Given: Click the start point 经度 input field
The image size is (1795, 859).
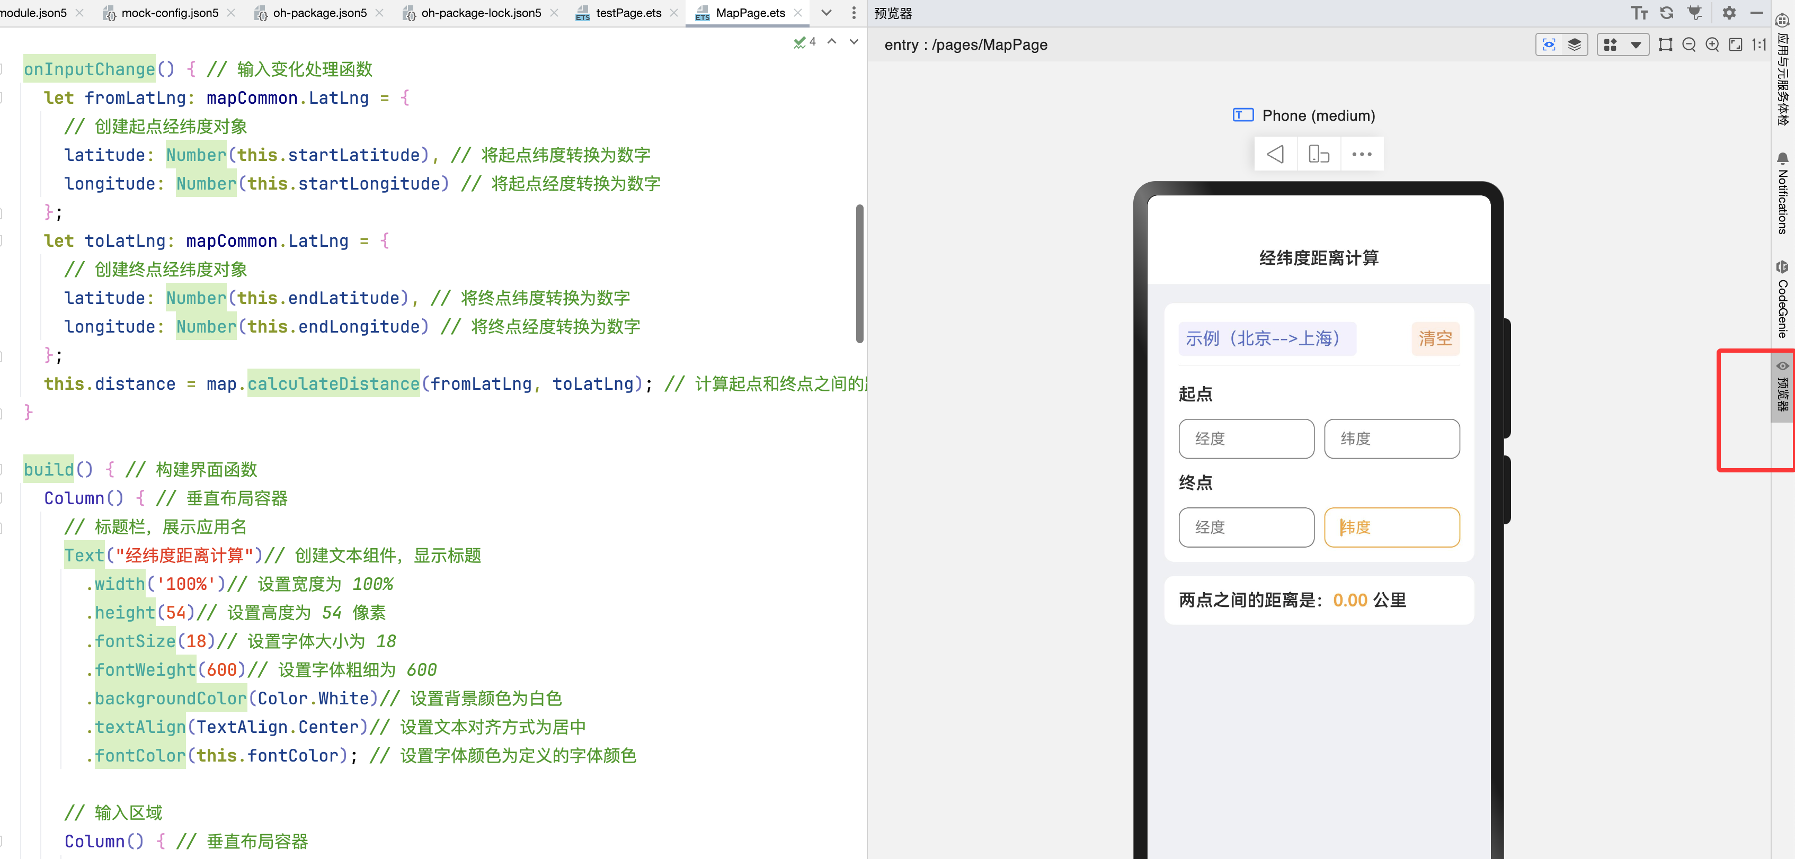Looking at the screenshot, I should pos(1246,439).
